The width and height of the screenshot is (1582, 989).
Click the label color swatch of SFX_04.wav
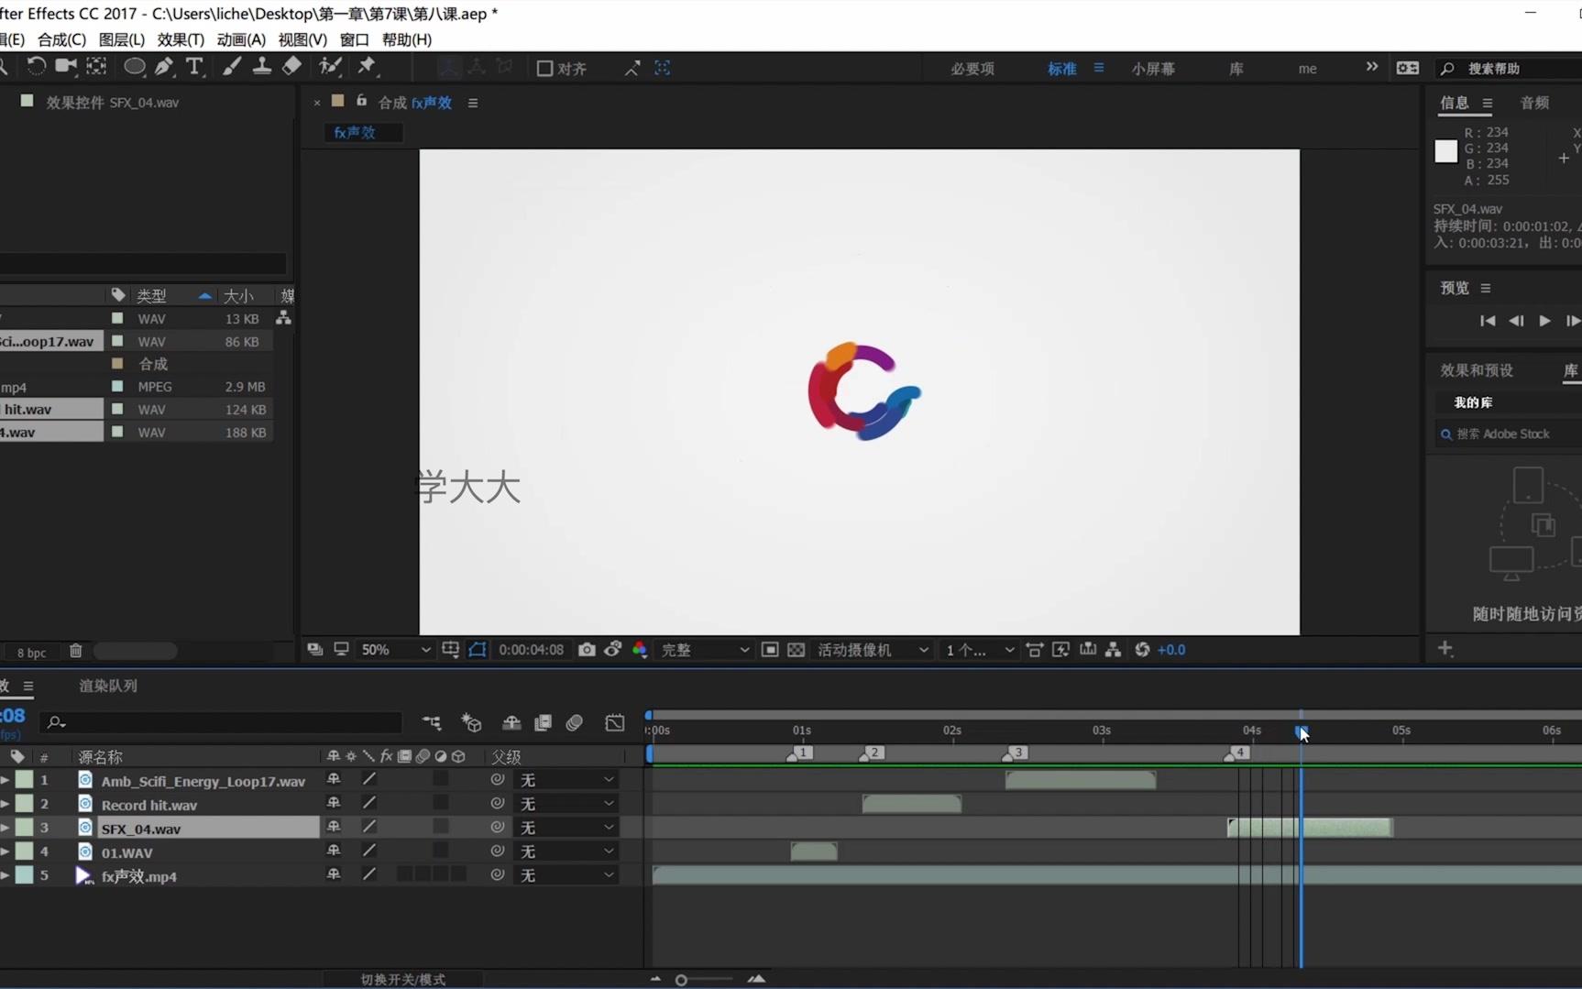[24, 828]
